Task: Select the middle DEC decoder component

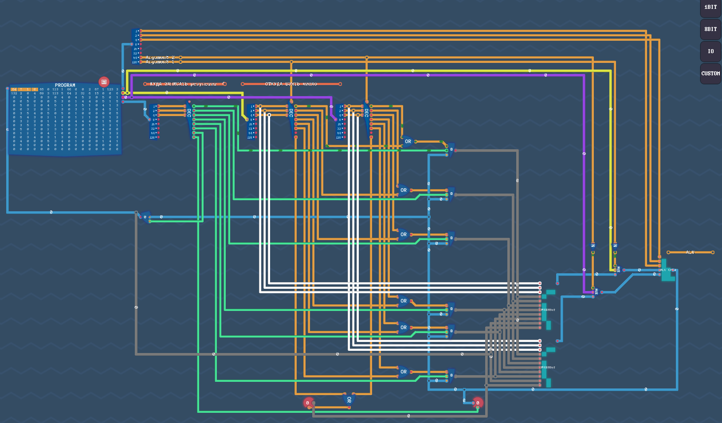Action: coord(291,119)
